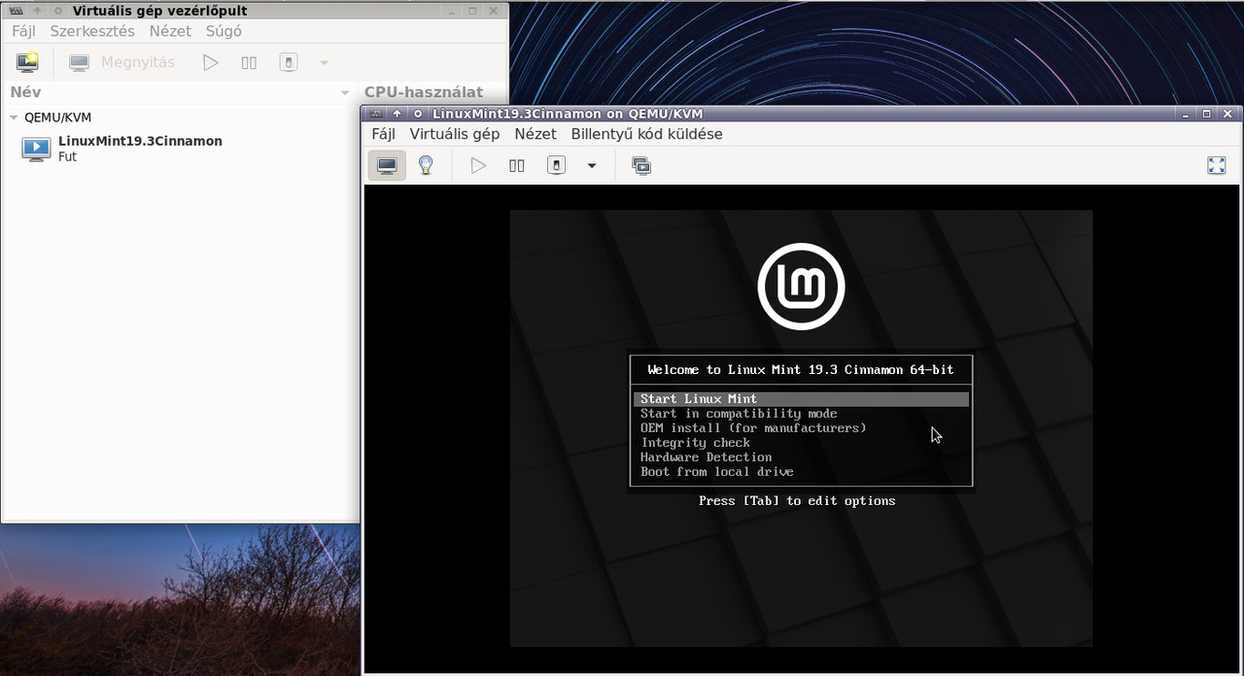Open the Virtuális gép menu
Viewport: 1244px width, 676px height.
[455, 134]
